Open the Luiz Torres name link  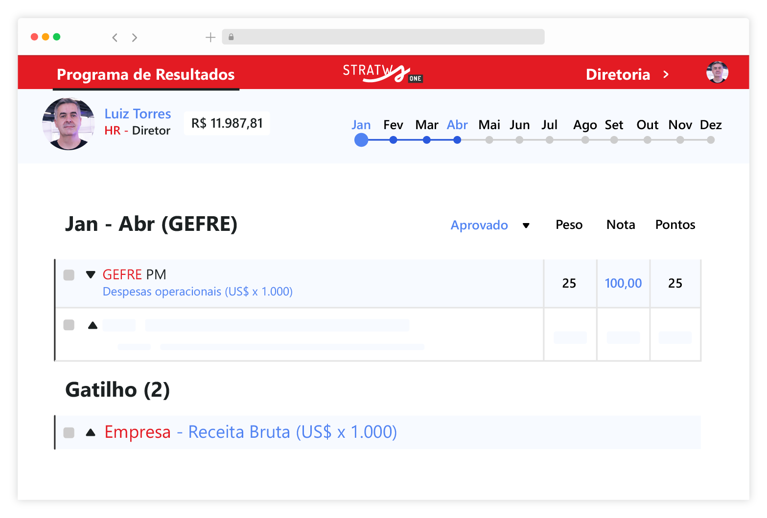pos(138,113)
